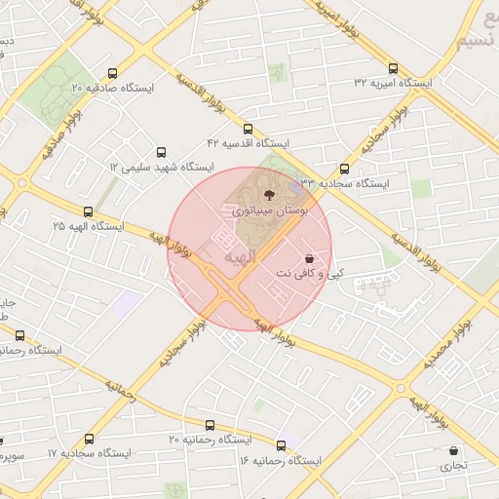Click the بوستان مینیاتوری park label
The width and height of the screenshot is (499, 499).
click(270, 211)
